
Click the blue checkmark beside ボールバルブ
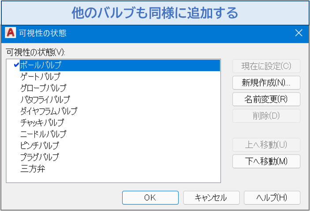(x=17, y=65)
